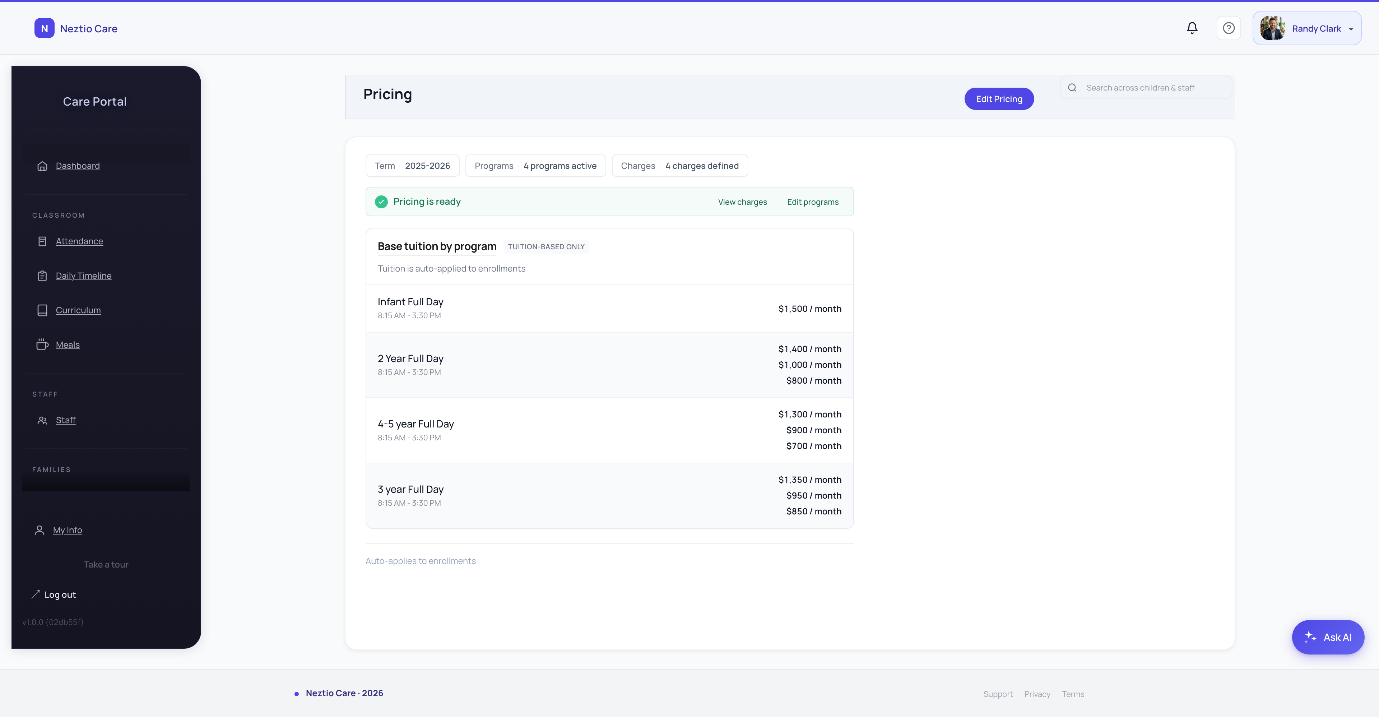1379x717 pixels.
Task: Click Take a tour
Action: (x=106, y=564)
